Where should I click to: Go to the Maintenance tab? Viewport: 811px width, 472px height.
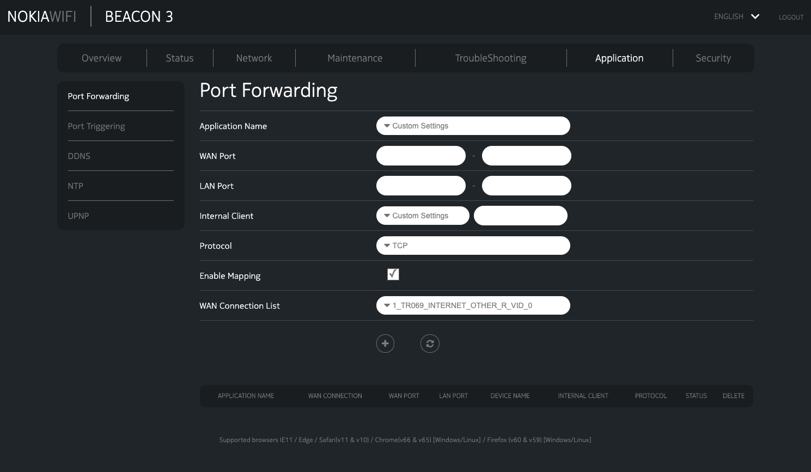[x=355, y=58]
